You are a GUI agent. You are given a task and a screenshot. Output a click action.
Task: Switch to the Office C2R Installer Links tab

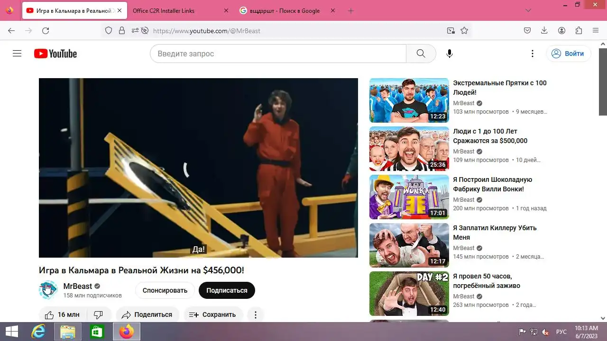click(x=181, y=10)
